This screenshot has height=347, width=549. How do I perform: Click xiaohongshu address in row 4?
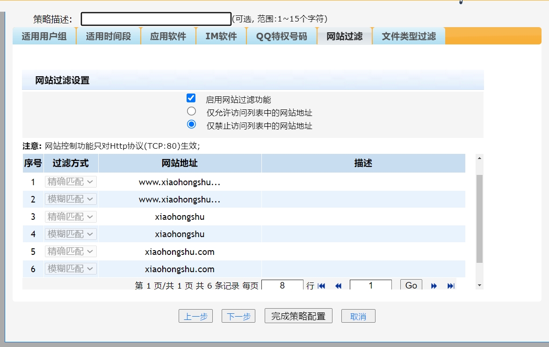tap(180, 234)
